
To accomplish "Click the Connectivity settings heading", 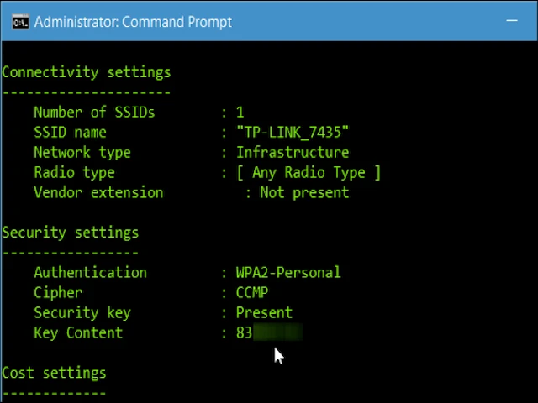I will (86, 72).
